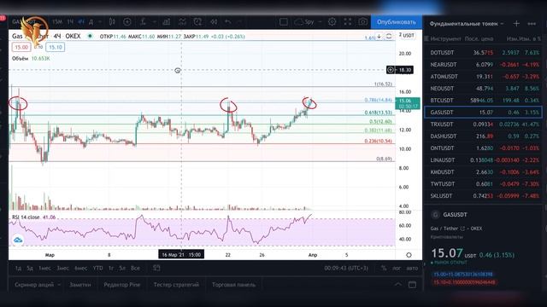This screenshot has height=307, width=547.
Task: Open the Тестер стратегий tab
Action: pyautogui.click(x=176, y=285)
